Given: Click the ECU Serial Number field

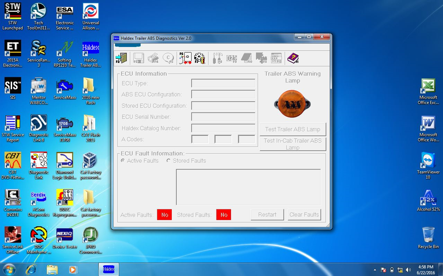Looking at the screenshot, I should [x=223, y=117].
